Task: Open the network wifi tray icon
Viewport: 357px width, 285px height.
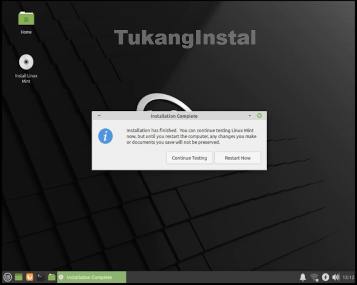Action: pyautogui.click(x=314, y=277)
